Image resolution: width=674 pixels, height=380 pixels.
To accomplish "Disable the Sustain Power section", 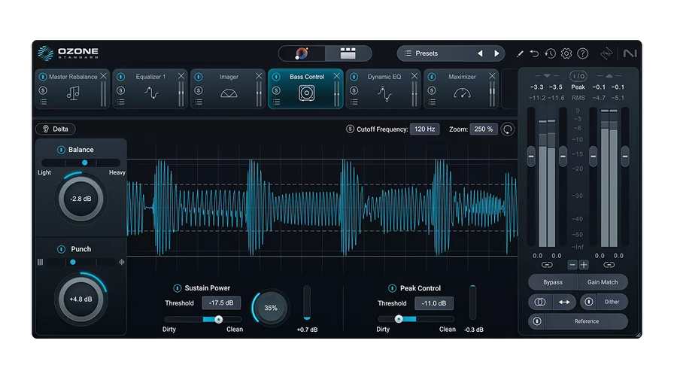I will tap(178, 288).
